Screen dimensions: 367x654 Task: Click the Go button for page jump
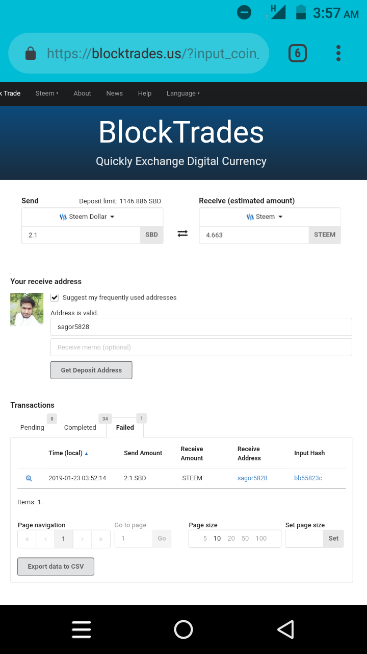162,539
